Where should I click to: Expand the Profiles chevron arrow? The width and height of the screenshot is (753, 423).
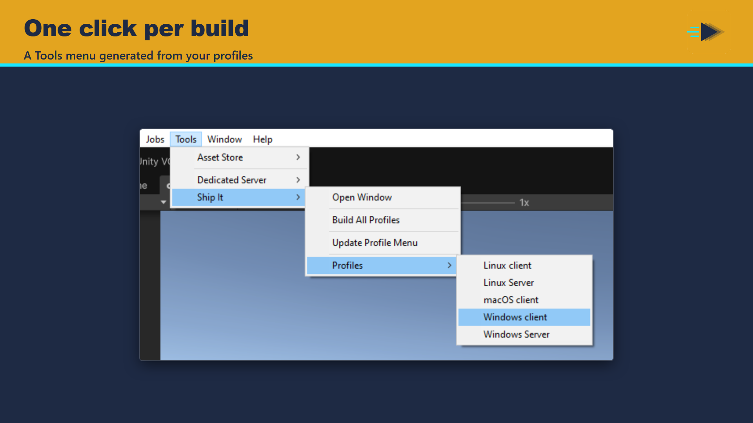click(x=449, y=266)
